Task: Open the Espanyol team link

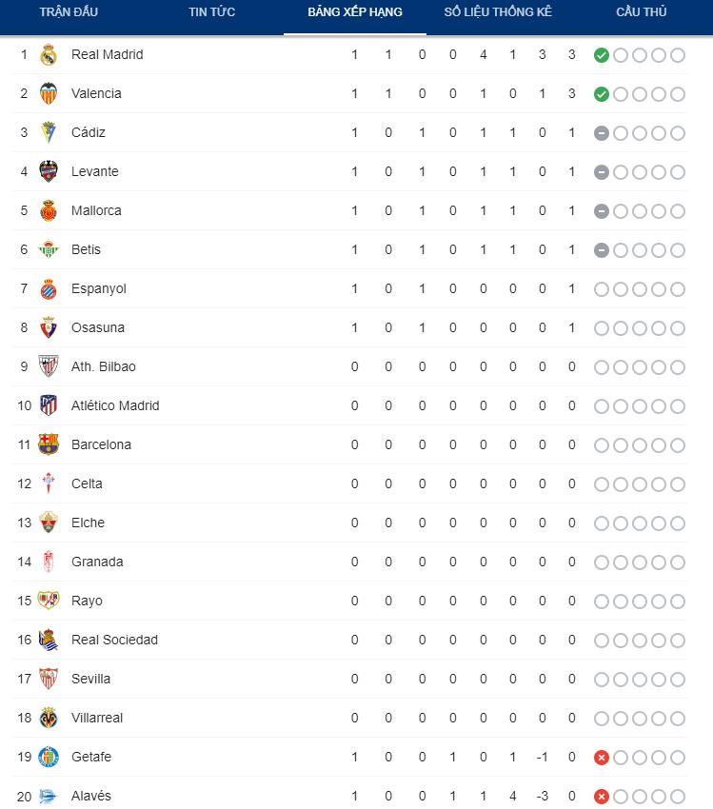Action: [x=99, y=289]
